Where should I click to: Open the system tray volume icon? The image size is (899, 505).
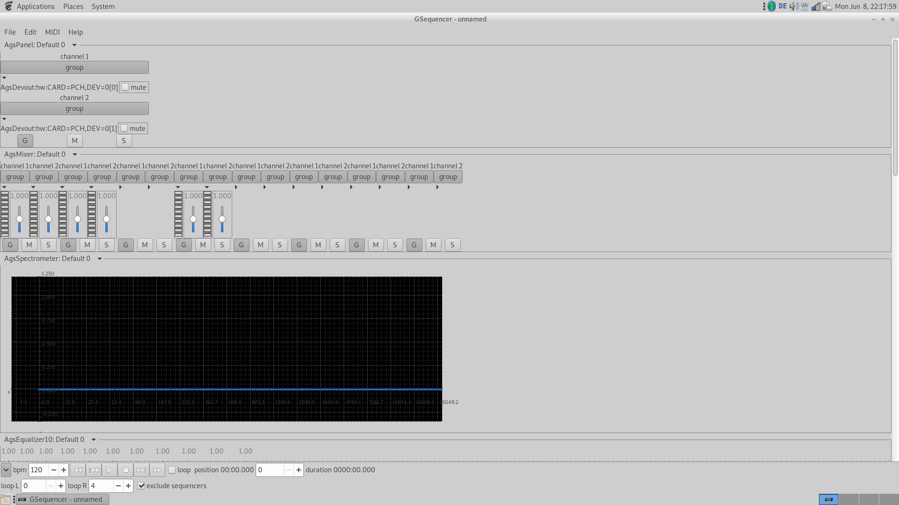click(794, 7)
